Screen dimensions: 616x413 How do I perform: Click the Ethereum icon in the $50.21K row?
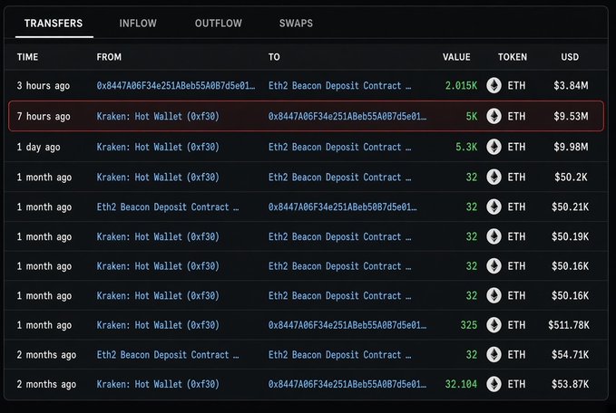coord(494,206)
